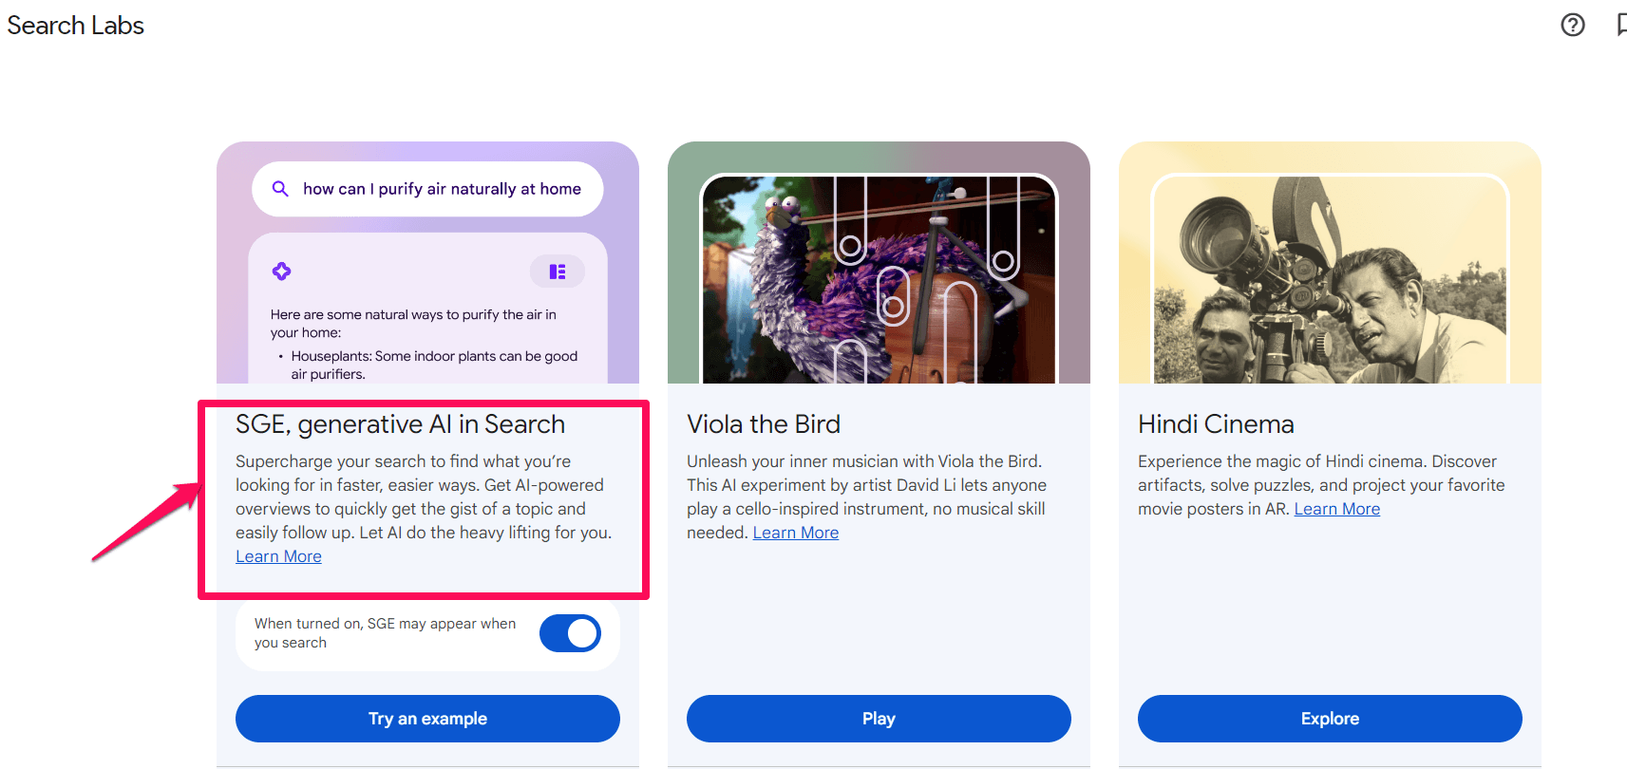Click 'Unleash your inner musician' description text
1627x769 pixels.
pyautogui.click(x=866, y=497)
